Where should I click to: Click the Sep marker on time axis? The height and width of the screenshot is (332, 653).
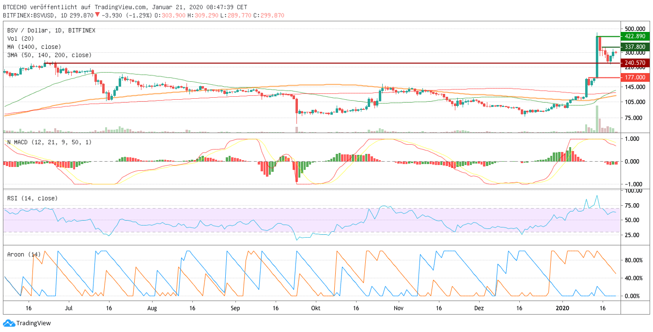(235, 308)
